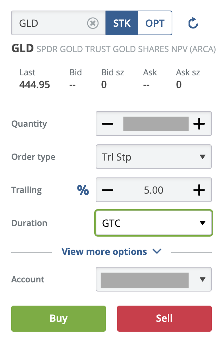Viewport: 223px width, 338px height.
Task: Switch to STK stock mode
Action: pos(122,23)
